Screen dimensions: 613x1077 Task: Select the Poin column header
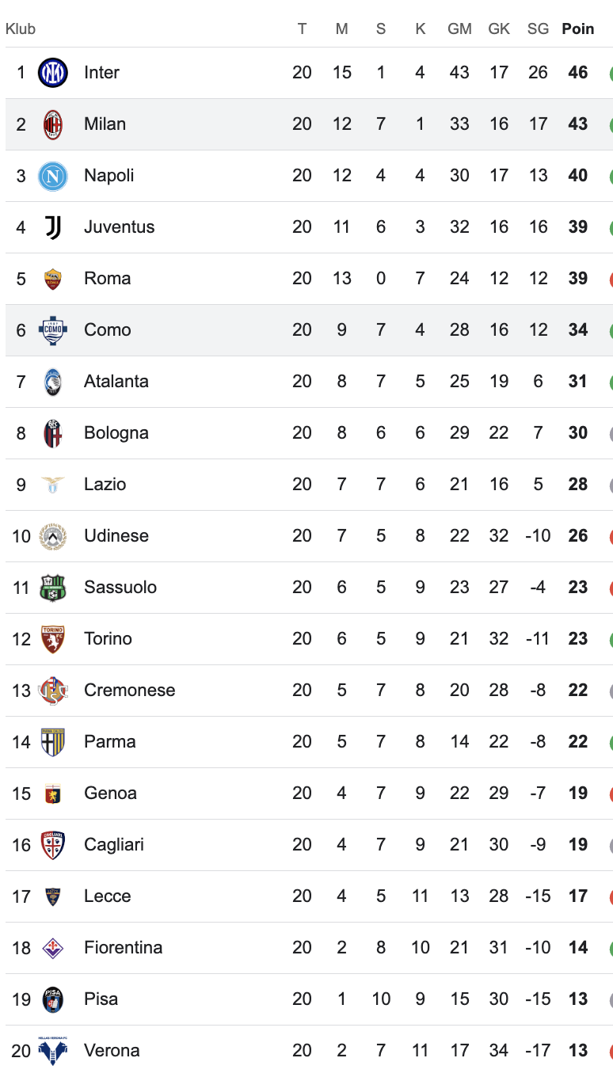[x=577, y=29]
